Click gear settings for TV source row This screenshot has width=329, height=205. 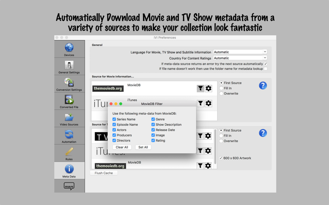tap(208, 136)
